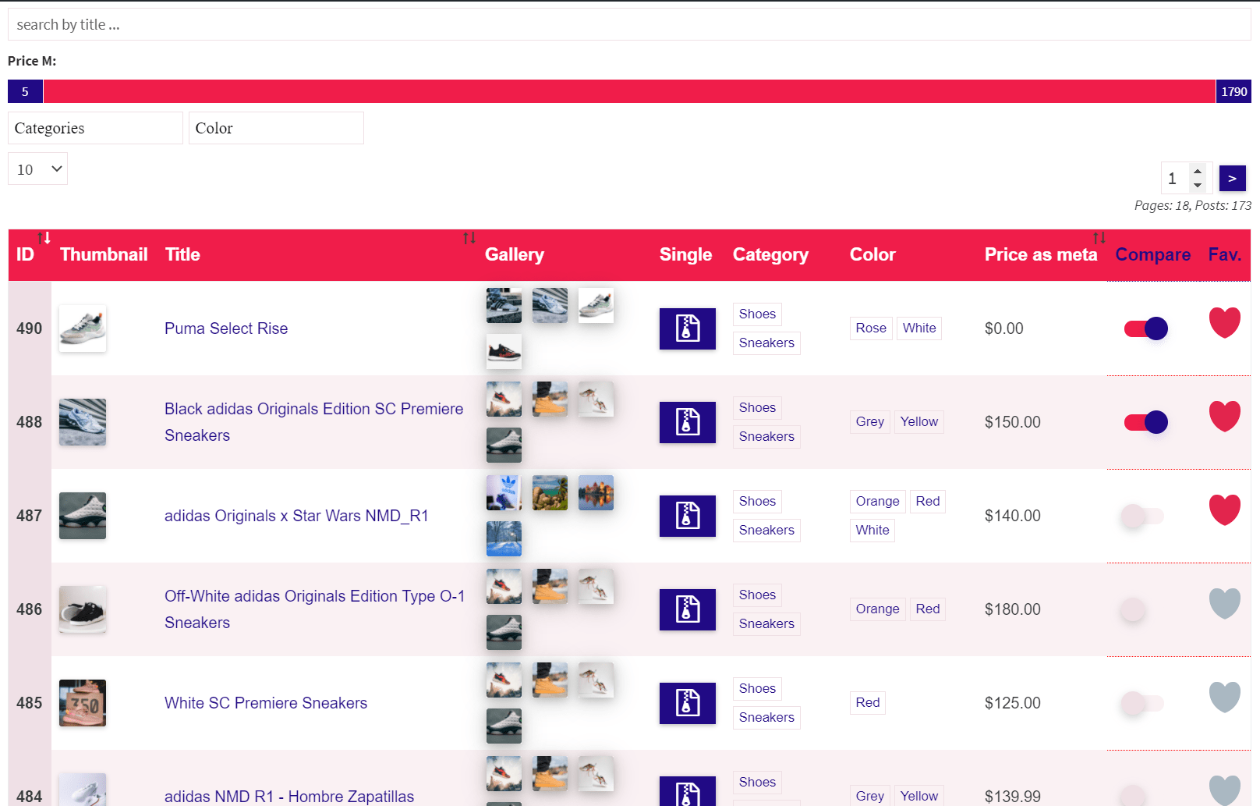Increase page number with up stepper arrow

tap(1198, 171)
